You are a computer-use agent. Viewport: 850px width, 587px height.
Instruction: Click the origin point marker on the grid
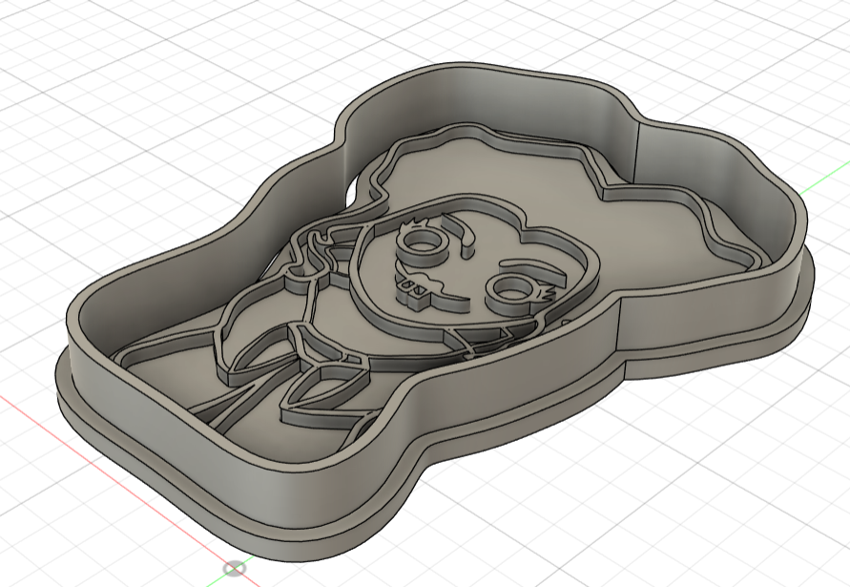[x=235, y=569]
